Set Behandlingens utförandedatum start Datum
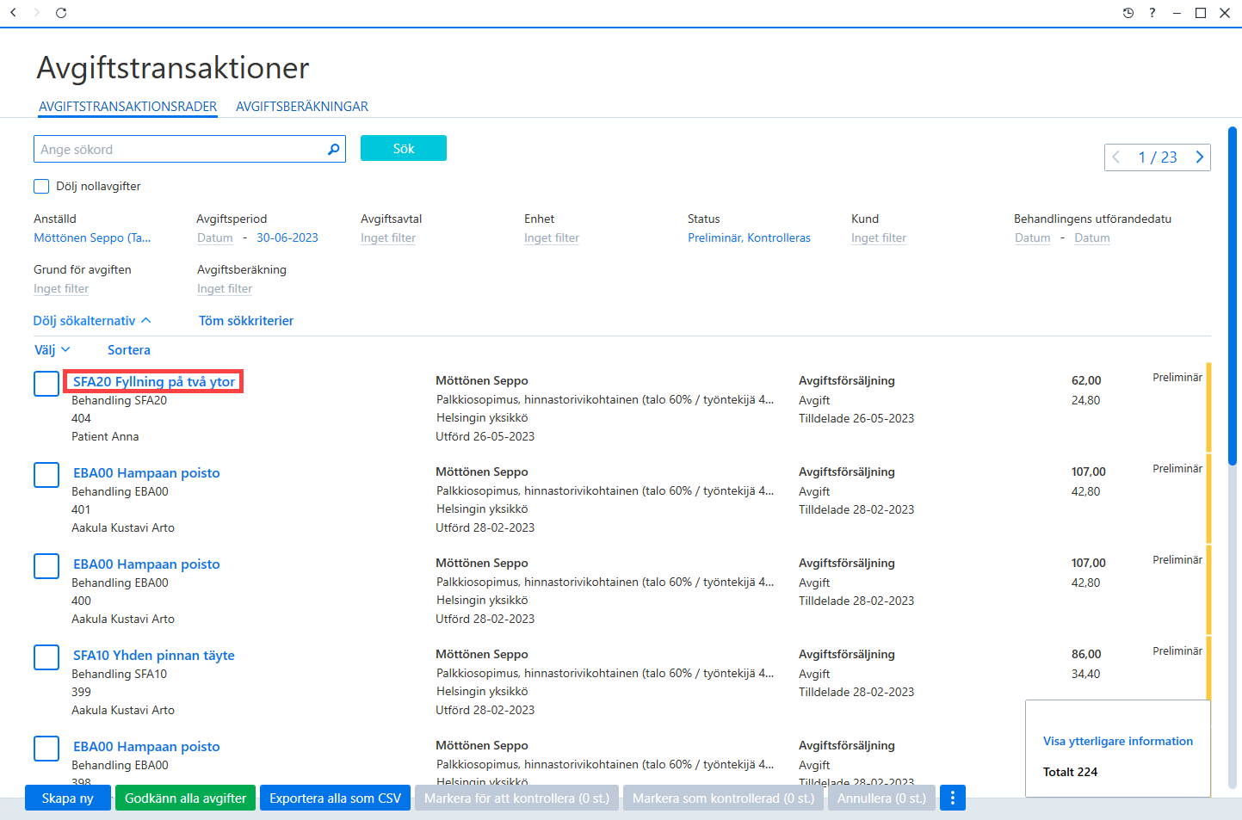Screen dimensions: 1242x820 pos(1033,237)
